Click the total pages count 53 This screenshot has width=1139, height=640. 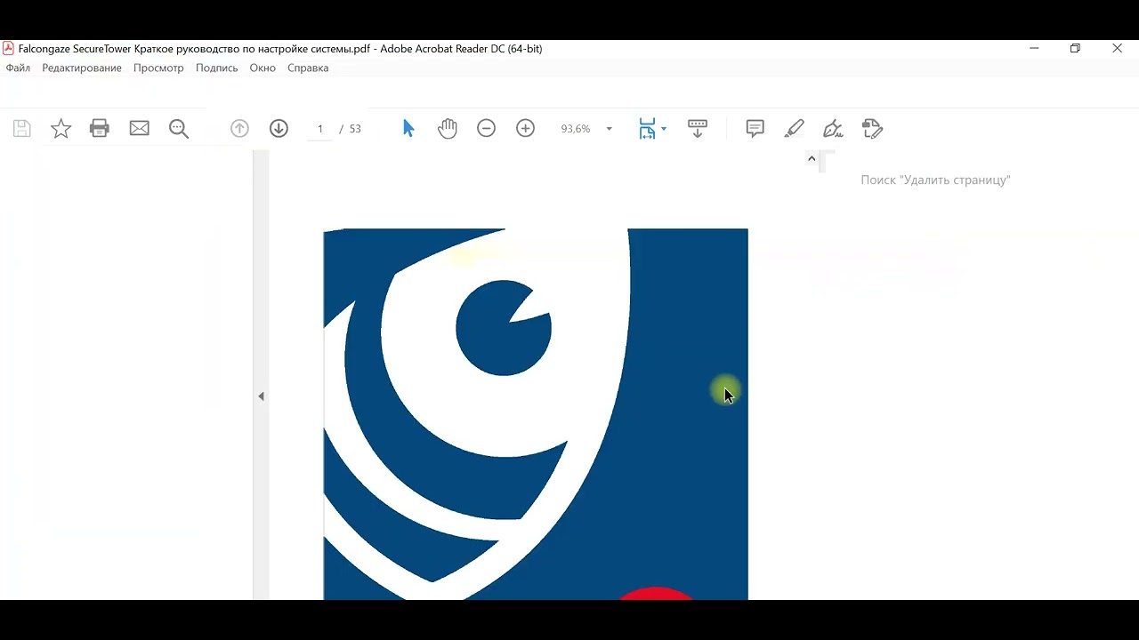pos(355,129)
